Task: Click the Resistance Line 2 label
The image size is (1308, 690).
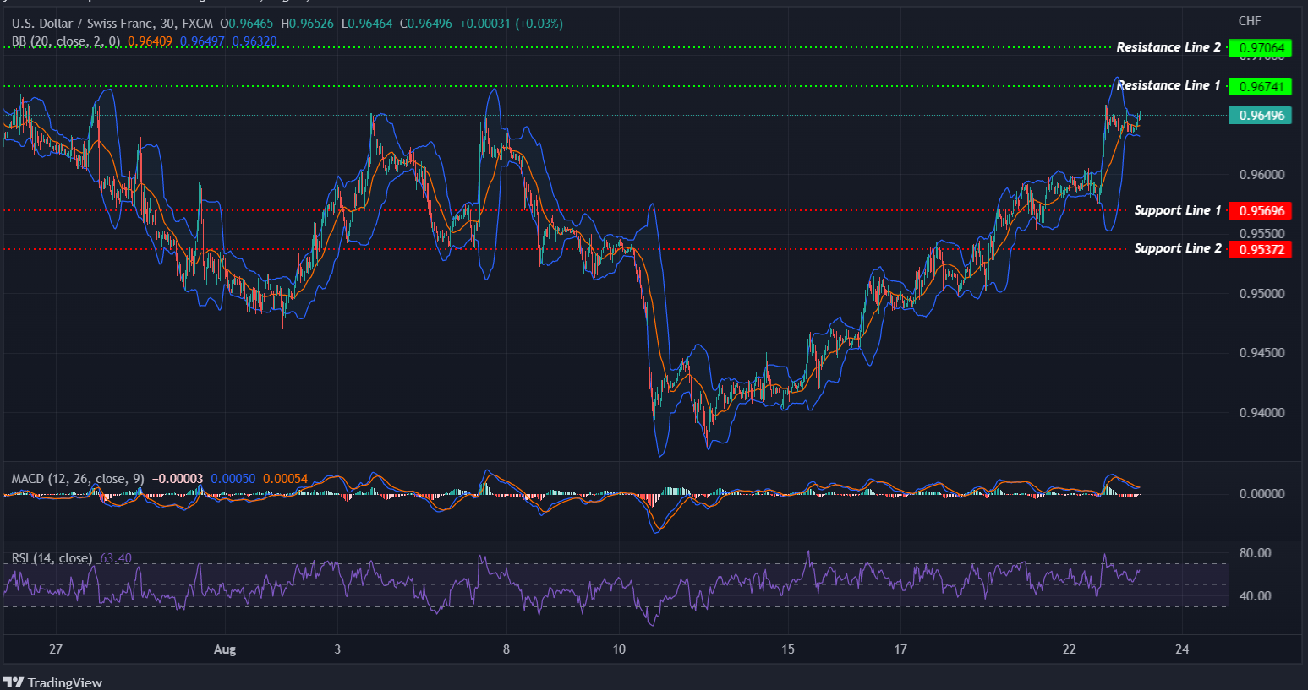Action: tap(1169, 47)
